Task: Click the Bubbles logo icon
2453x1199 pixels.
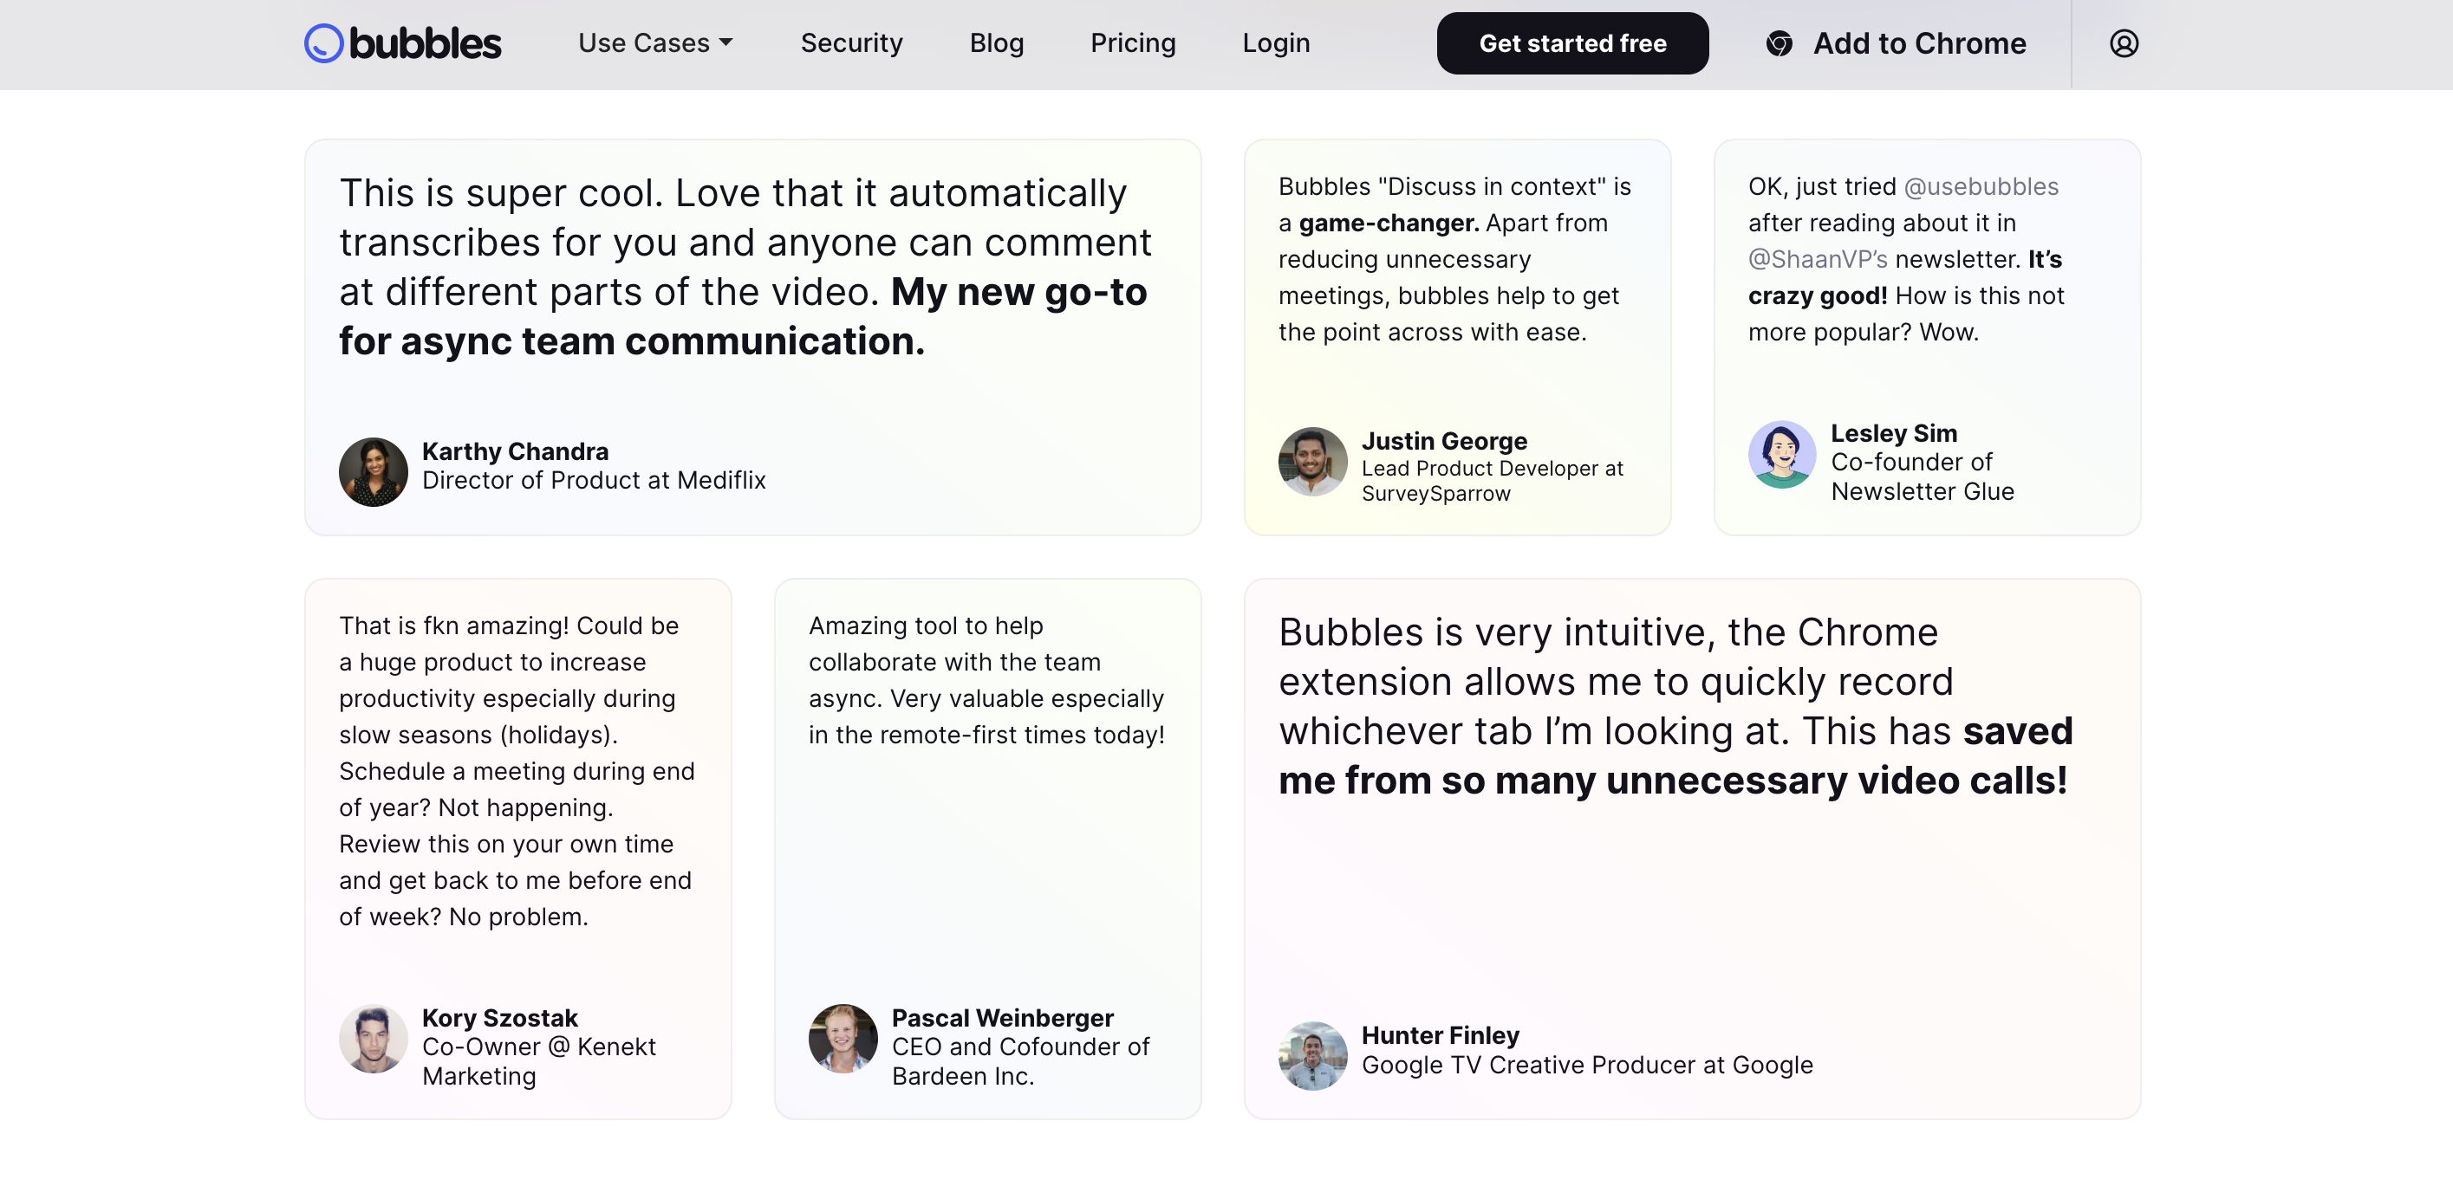Action: pos(324,44)
